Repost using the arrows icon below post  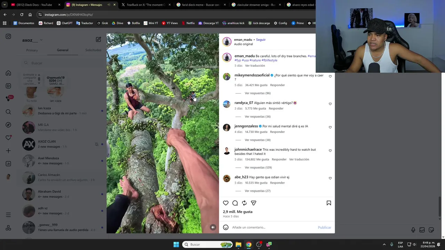[x=244, y=203]
